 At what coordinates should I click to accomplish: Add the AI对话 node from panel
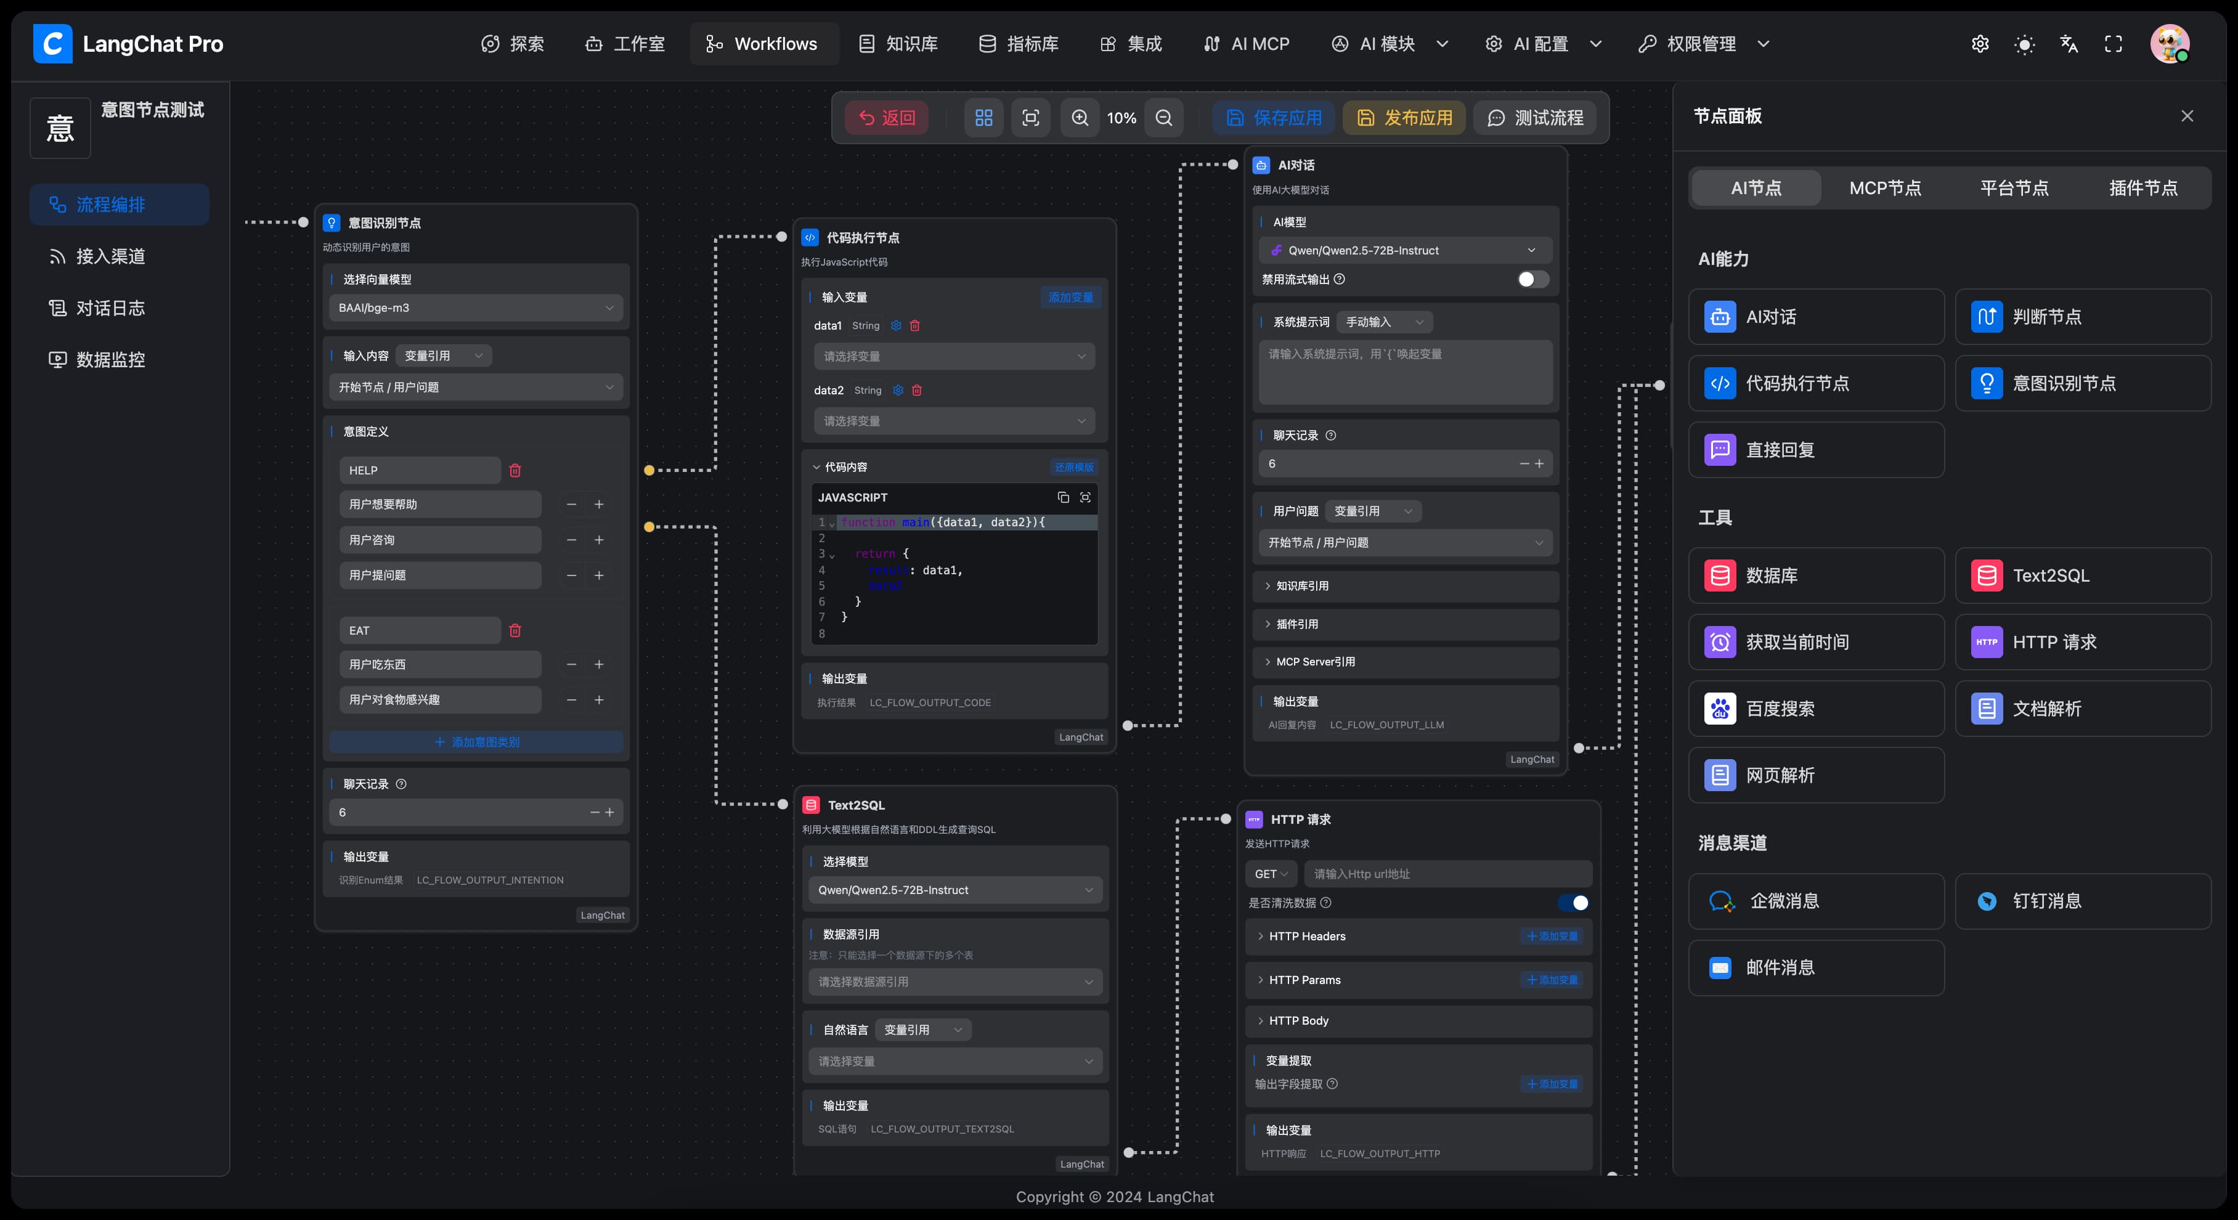[1816, 316]
